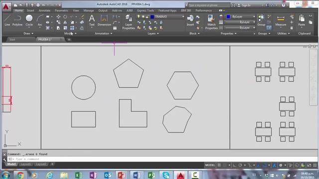319x179 pixels.
Task: Expand the Properties panel
Action: coord(228,33)
